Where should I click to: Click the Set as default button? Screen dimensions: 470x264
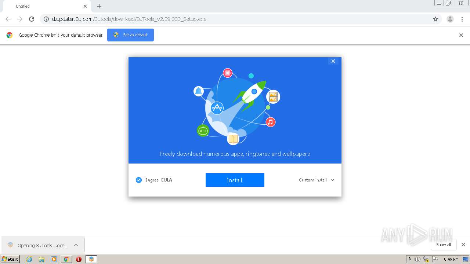click(130, 35)
